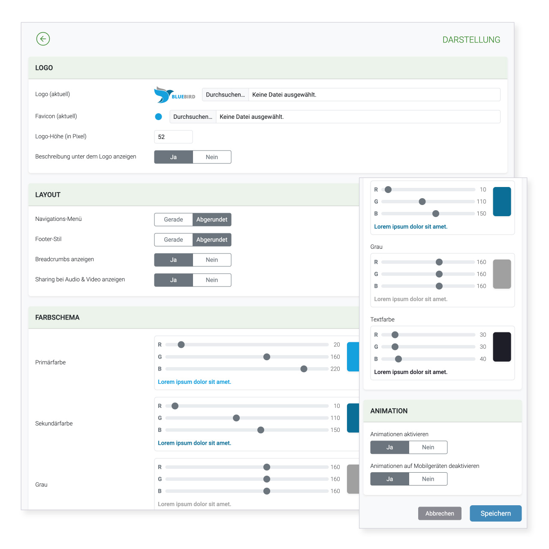Click Textfarbe R slider handle
This screenshot has height=549, width=549.
(395, 335)
